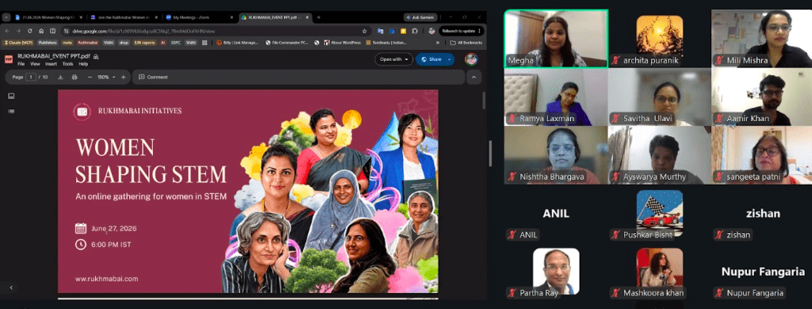812x309 pixels.
Task: Open the Insert menu
Action: tap(51, 64)
